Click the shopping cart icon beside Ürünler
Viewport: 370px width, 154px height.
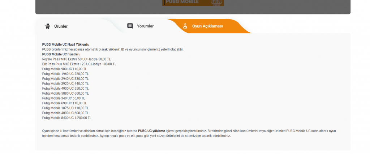pos(47,26)
